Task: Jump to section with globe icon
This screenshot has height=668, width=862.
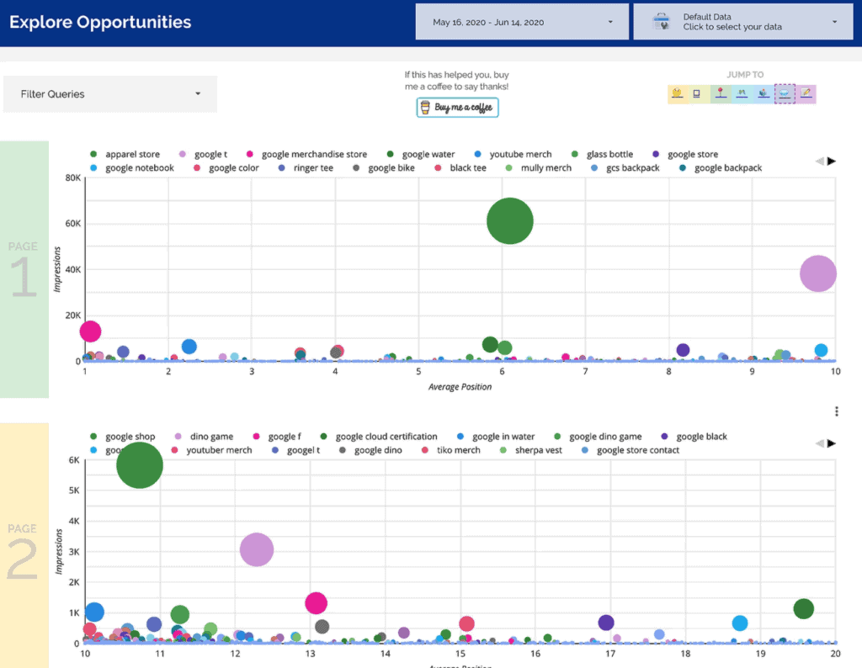Action: (763, 94)
